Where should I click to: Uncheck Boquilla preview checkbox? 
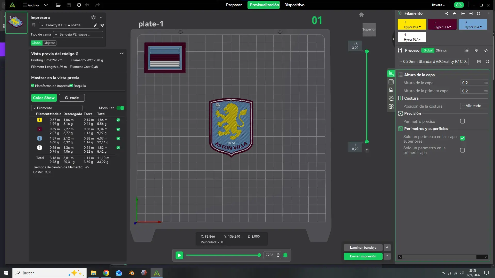(x=71, y=86)
